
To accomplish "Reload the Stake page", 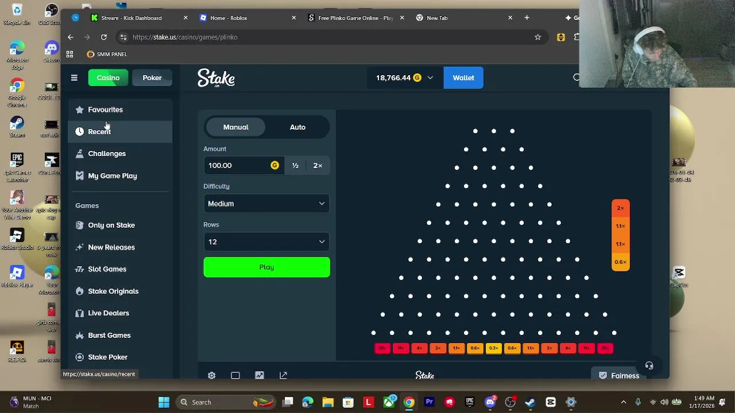I will (104, 37).
